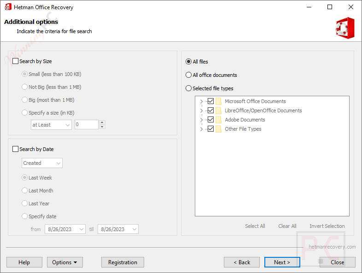Uncheck Microsoft Office Documents checkbox
362x273 pixels.
pyautogui.click(x=210, y=101)
